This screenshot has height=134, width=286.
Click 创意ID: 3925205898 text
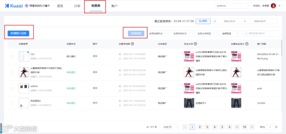click(x=41, y=90)
